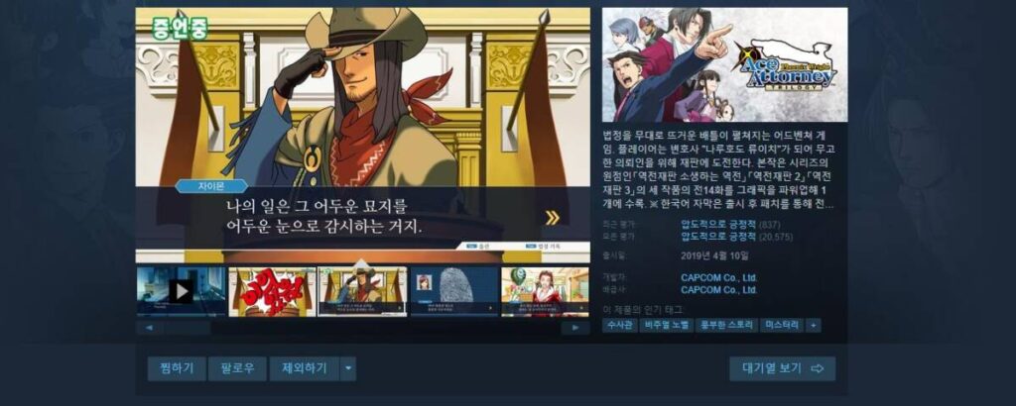Click the thumbnail strip horizontal scrollbar
Image resolution: width=1016 pixels, height=406 pixels.
pyautogui.click(x=363, y=328)
